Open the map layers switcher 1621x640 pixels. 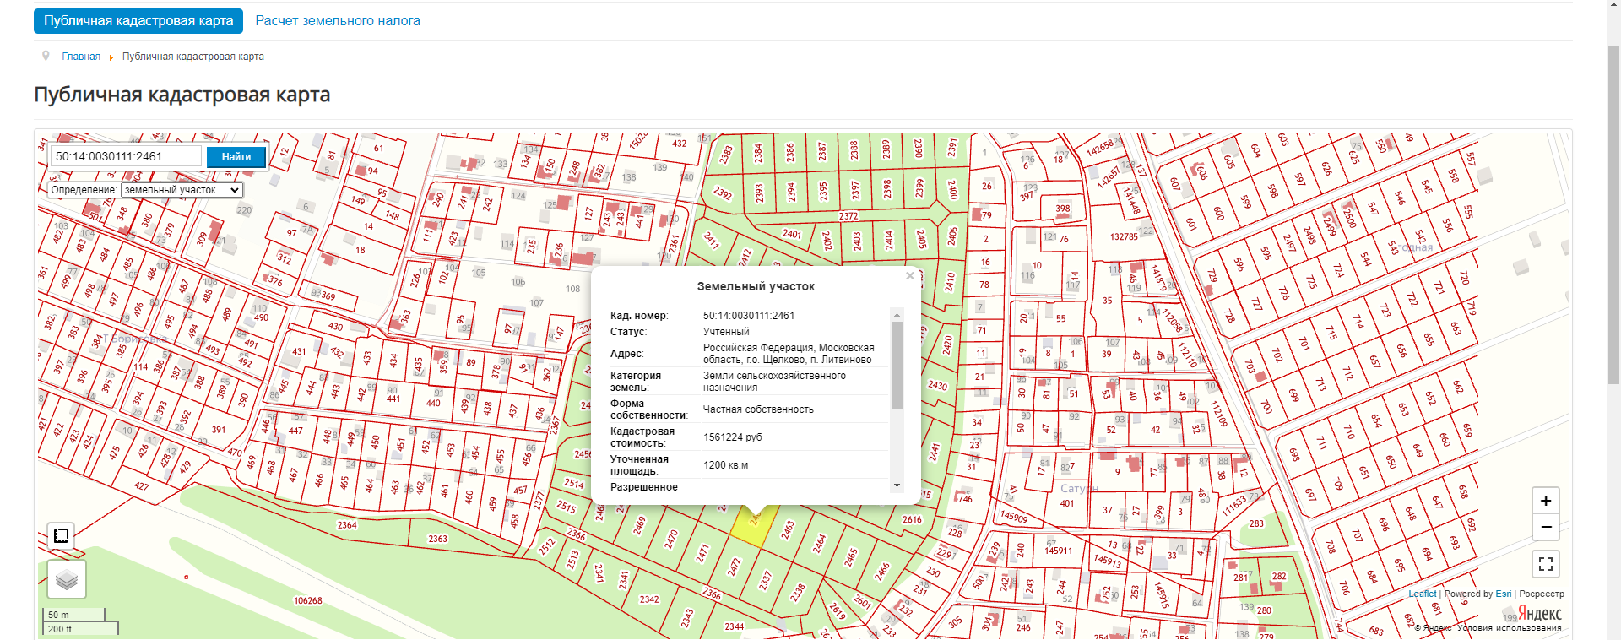tap(67, 579)
